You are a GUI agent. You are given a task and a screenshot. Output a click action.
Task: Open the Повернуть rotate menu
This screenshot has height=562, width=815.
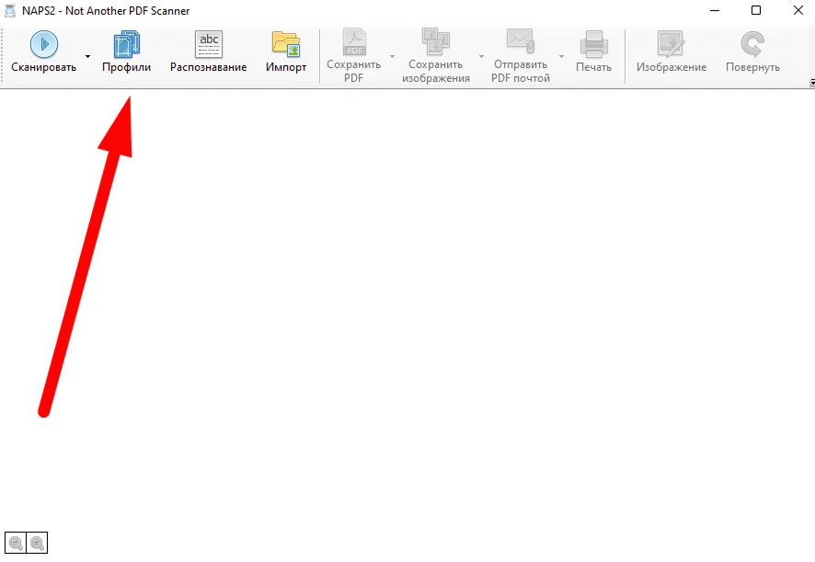click(x=752, y=54)
